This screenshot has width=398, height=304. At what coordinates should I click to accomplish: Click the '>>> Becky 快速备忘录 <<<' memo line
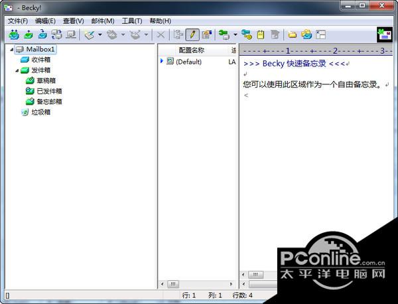tap(294, 64)
